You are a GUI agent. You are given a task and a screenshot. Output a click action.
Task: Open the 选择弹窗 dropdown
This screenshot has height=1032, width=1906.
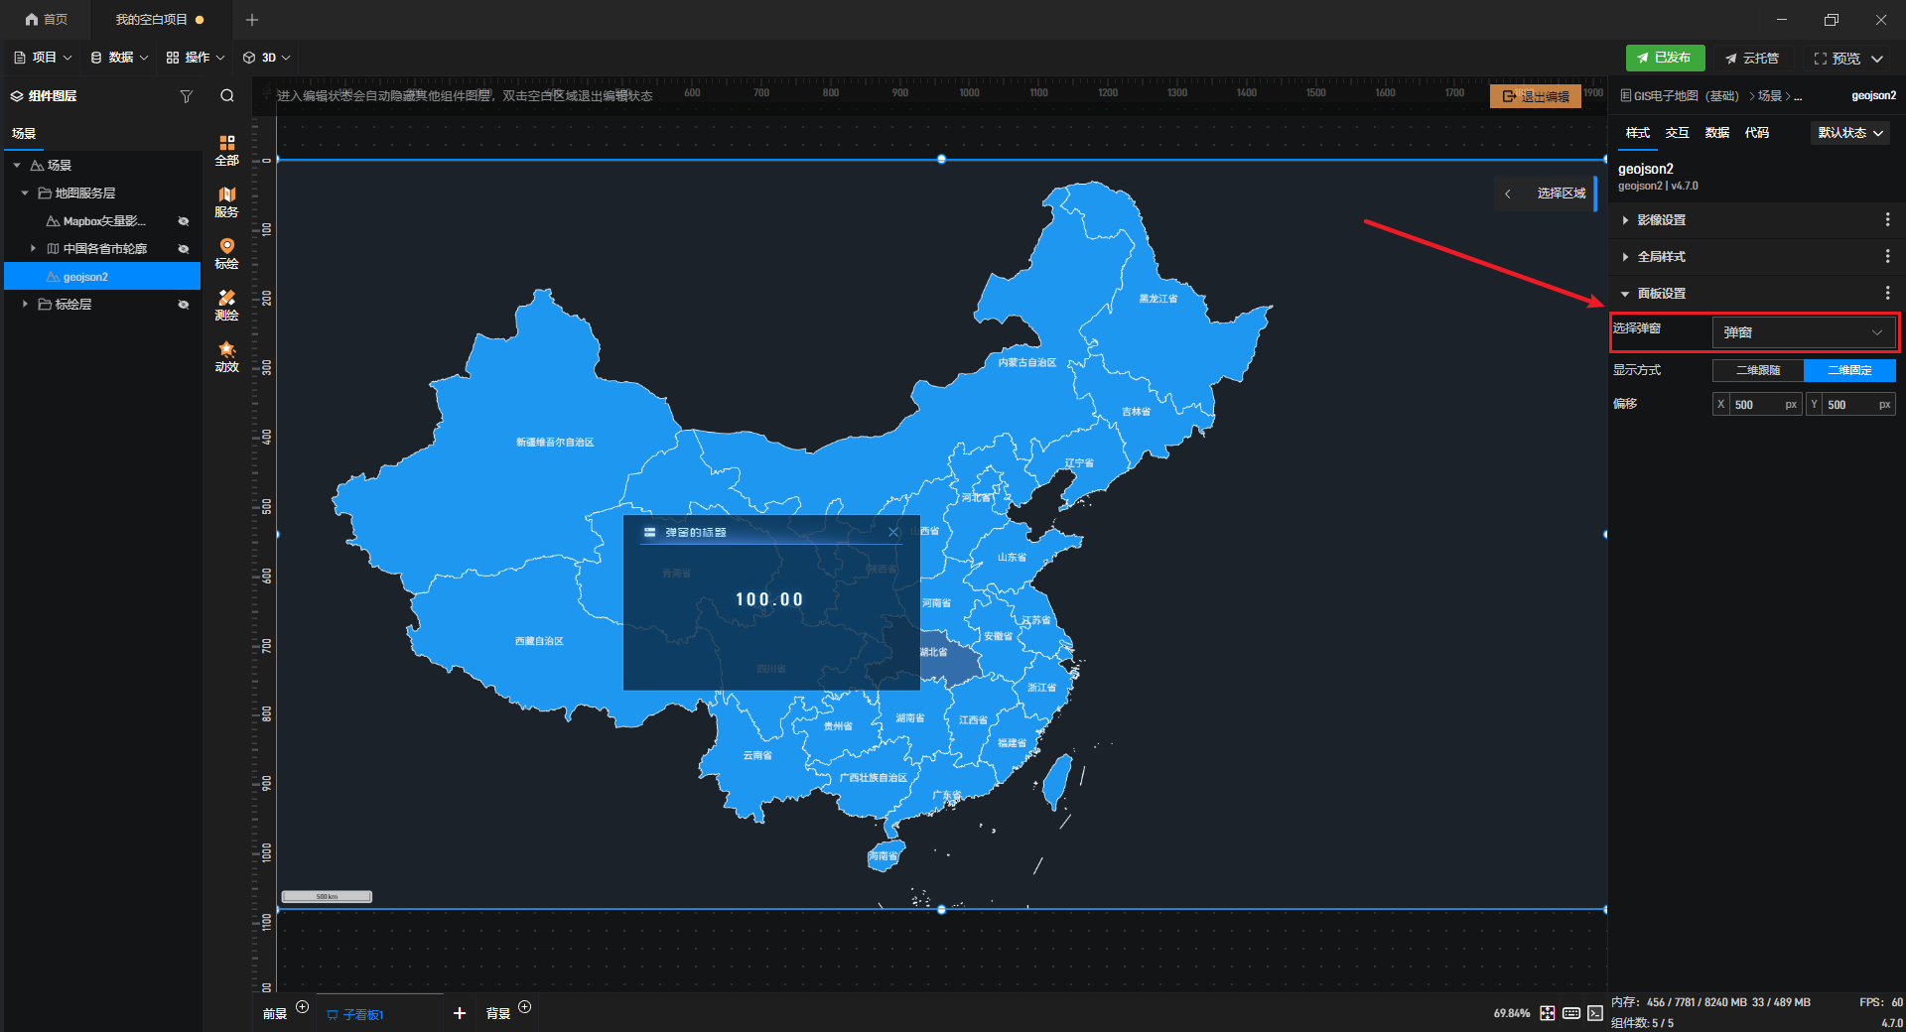1803,332
